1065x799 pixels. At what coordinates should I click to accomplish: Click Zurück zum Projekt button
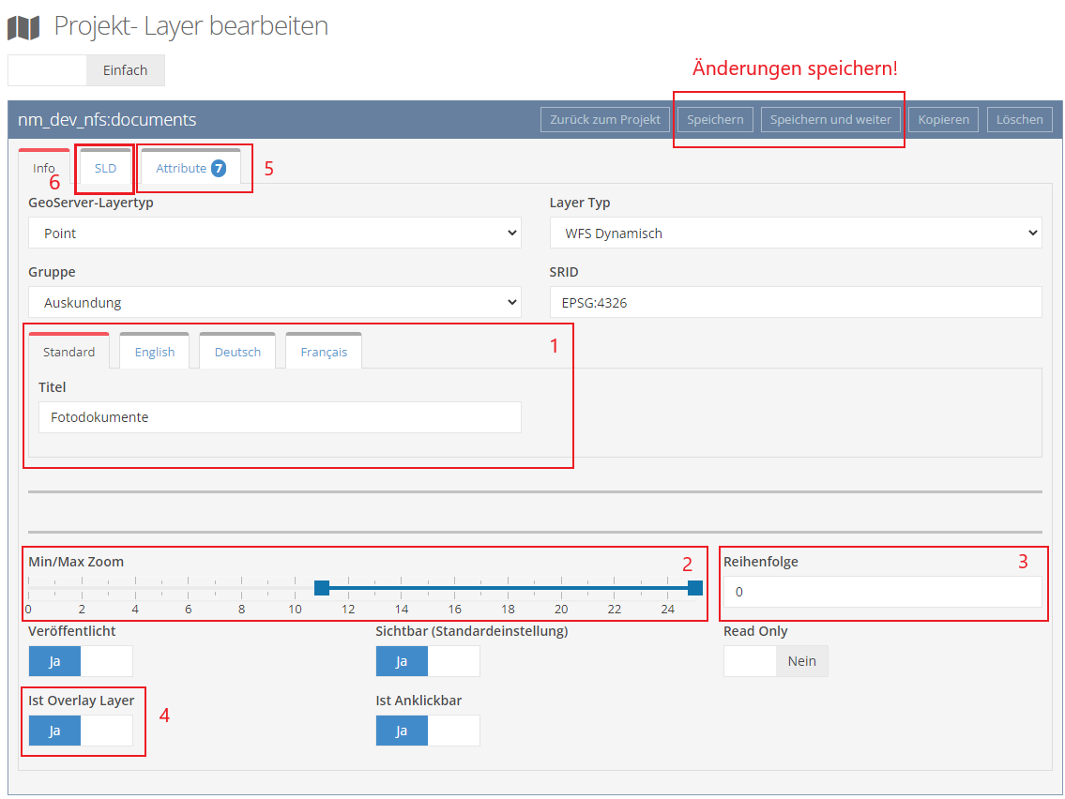605,120
